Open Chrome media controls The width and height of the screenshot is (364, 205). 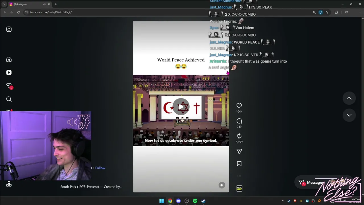(346, 12)
